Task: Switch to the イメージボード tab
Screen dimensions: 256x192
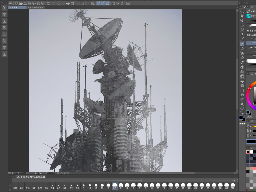Action: 36,8
